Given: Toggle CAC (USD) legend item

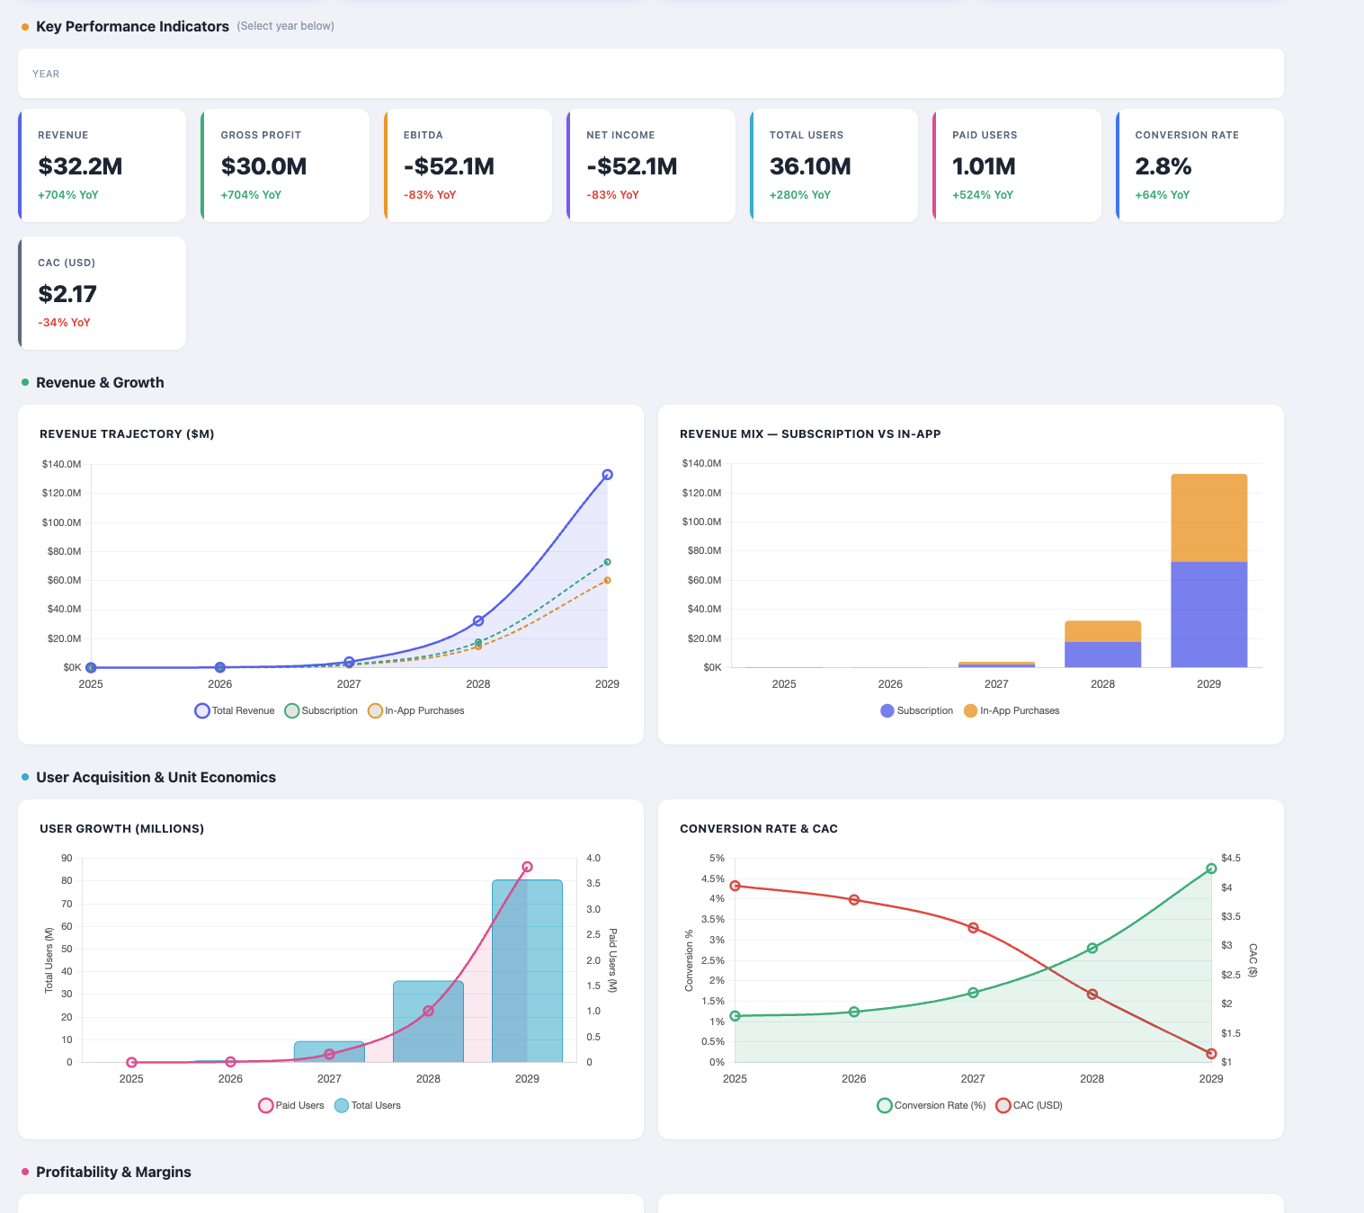Looking at the screenshot, I should click(x=1030, y=1105).
